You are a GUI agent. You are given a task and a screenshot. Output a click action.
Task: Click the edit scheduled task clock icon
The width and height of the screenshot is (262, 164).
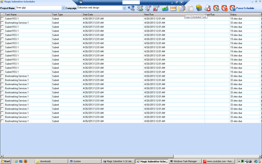pyautogui.click(x=148, y=8)
